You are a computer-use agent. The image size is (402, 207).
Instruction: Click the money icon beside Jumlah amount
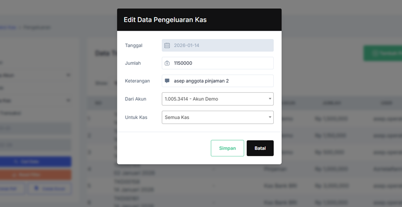(167, 63)
